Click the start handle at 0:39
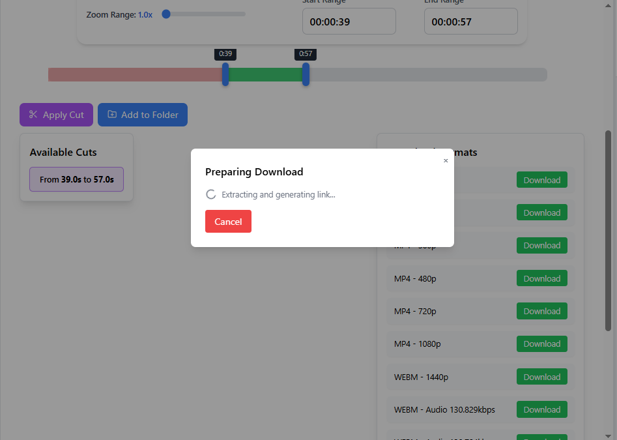 pos(225,74)
